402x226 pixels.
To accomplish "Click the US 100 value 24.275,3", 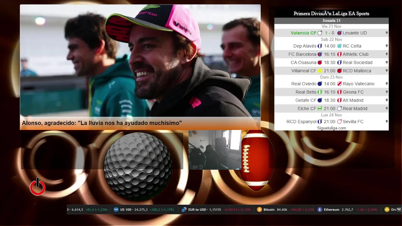I will [x=141, y=209].
